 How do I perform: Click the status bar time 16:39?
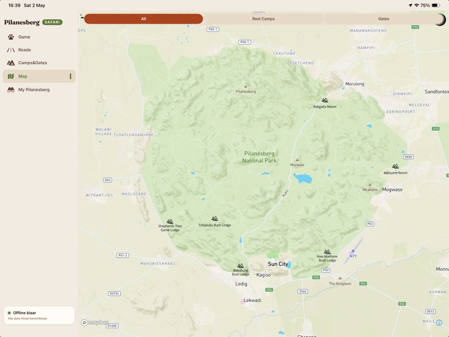[x=14, y=5]
